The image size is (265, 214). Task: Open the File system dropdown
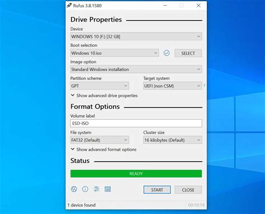(100, 140)
